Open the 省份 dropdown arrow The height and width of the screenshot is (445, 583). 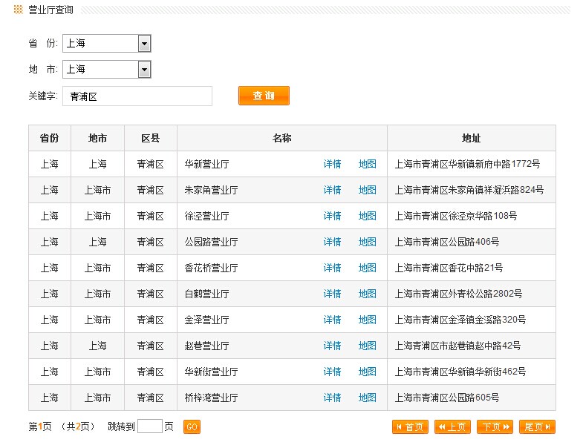144,44
